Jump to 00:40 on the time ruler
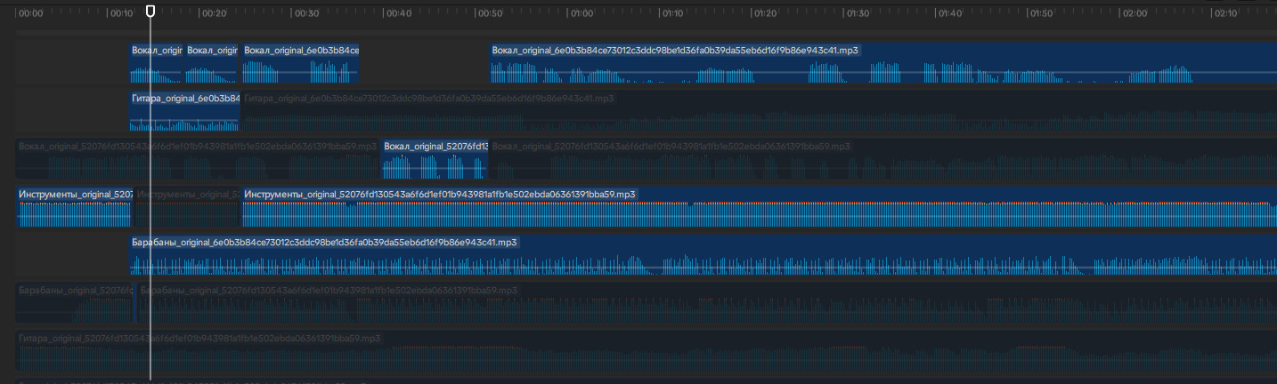1277x384 pixels. pos(398,14)
